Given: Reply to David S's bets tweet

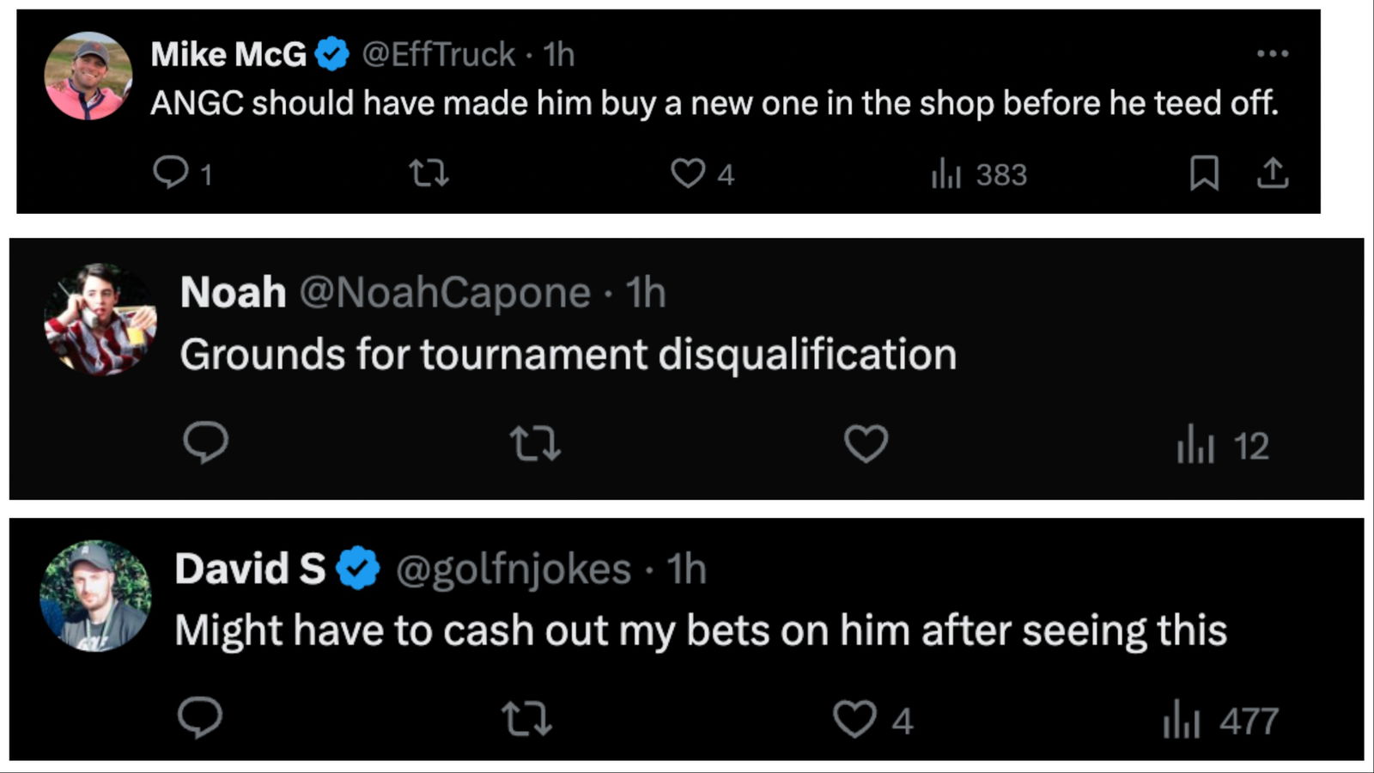Looking at the screenshot, I should click(200, 718).
